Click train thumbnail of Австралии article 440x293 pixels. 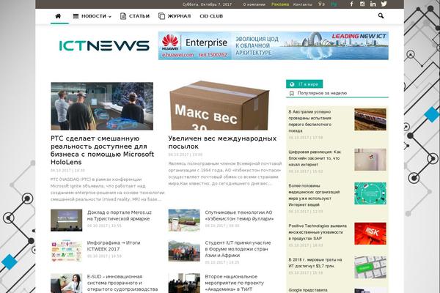click(x=370, y=119)
